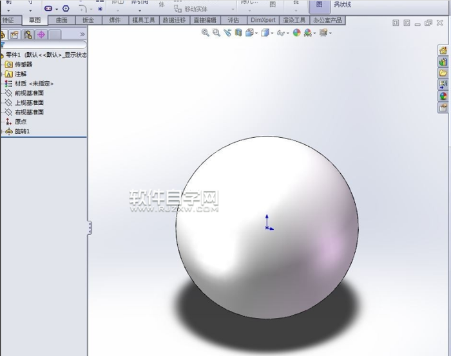Select the 原点 origin item
Viewport: 451px width, 356px height.
(21, 122)
